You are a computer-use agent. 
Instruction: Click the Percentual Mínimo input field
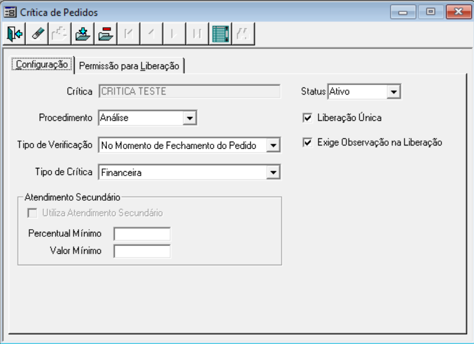point(142,234)
